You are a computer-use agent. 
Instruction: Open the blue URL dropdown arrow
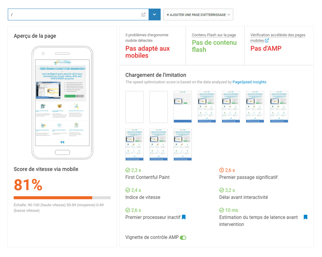[155, 15]
